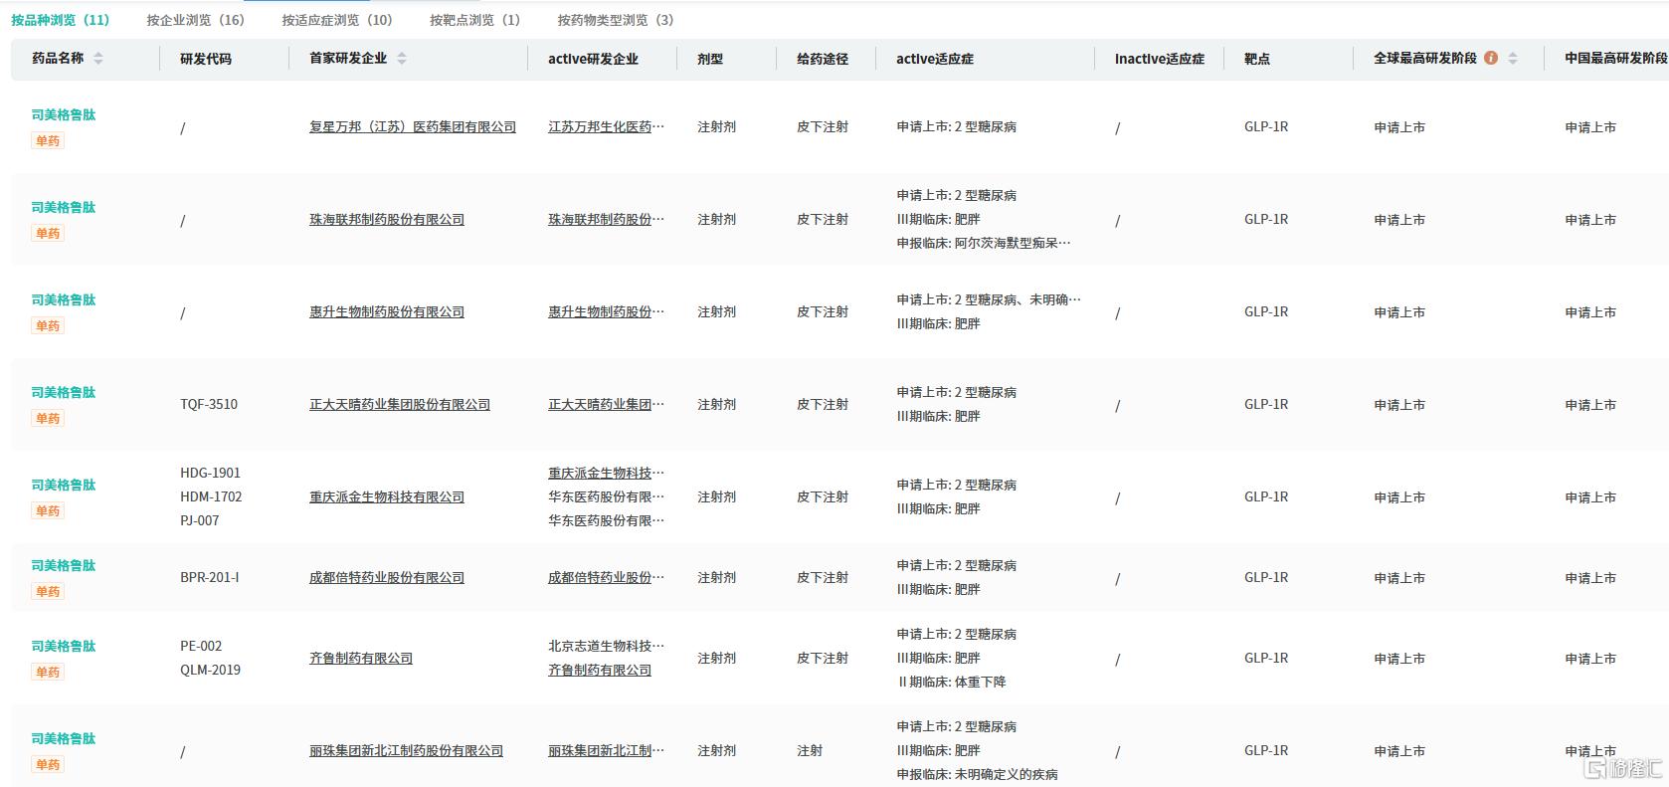Click the inactive适应症 column header
Viewport: 1669px width, 787px height.
pyautogui.click(x=1160, y=59)
